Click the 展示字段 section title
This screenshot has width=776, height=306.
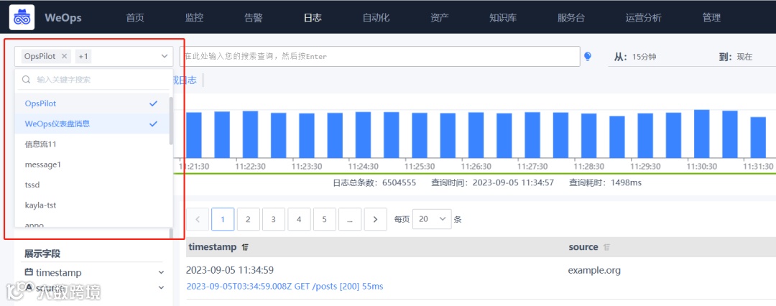[42, 254]
